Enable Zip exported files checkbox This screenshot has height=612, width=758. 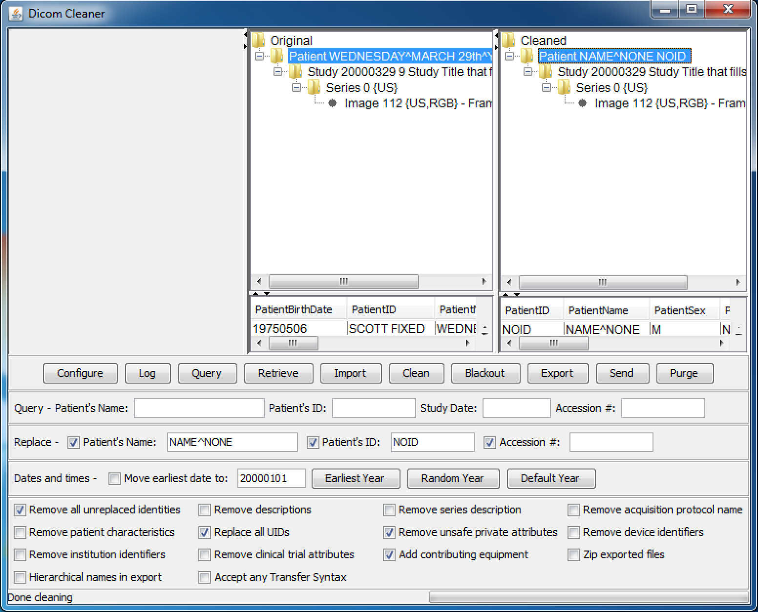(x=573, y=555)
